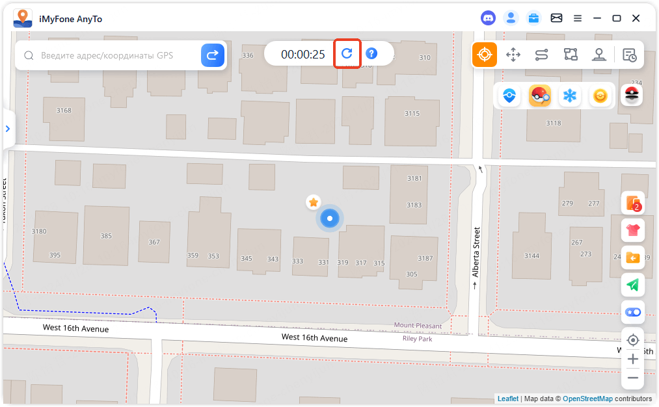
Task: Open the orange cards icon with badge 2
Action: (x=633, y=203)
